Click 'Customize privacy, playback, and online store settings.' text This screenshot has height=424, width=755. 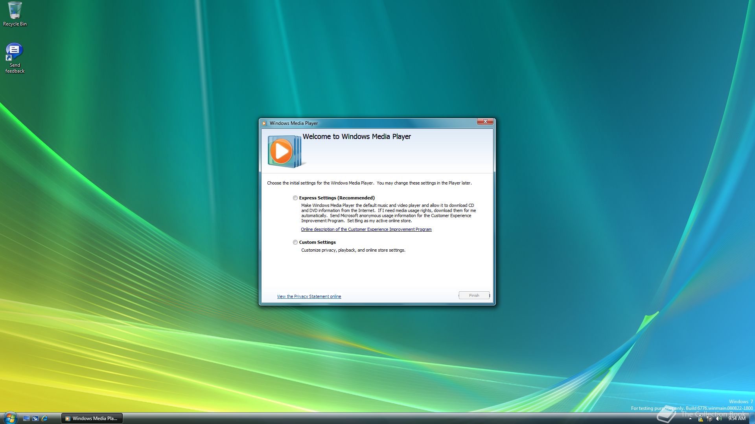pos(353,250)
